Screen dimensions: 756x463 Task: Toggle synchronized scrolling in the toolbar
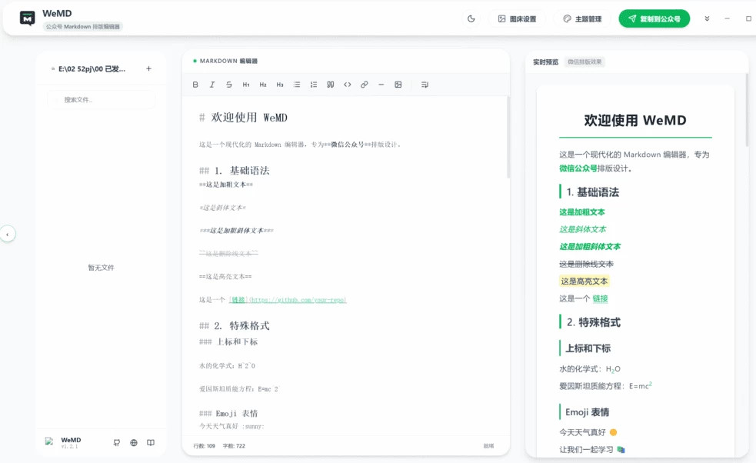click(x=425, y=85)
